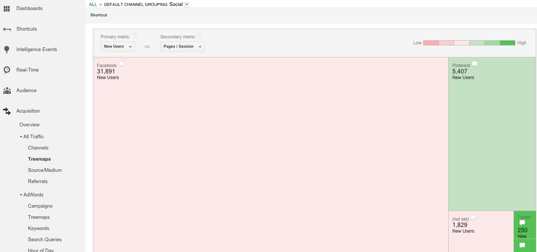Viewport: 537px width, 252px height.
Task: Select the Acquisition arrow icon
Action: pyautogui.click(x=7, y=111)
